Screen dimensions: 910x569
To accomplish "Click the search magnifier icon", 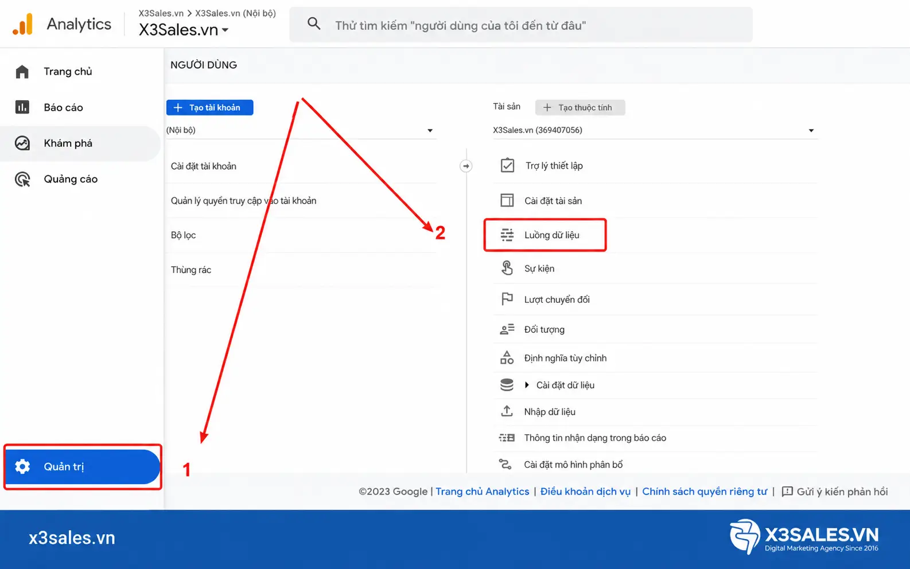I will (x=314, y=24).
